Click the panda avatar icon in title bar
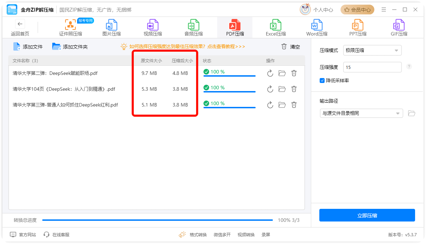This screenshot has height=244, width=426. 305,9
